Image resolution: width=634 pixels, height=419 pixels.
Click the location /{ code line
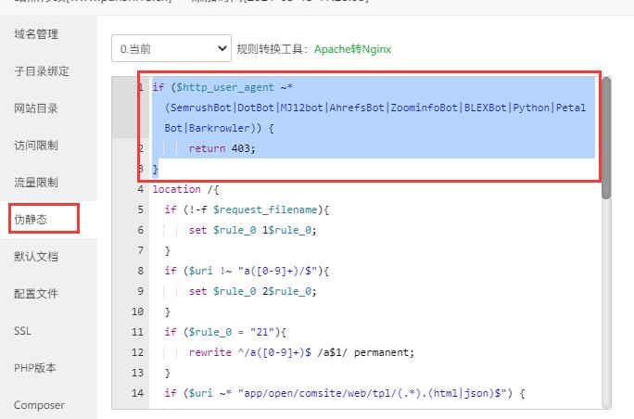(177, 189)
